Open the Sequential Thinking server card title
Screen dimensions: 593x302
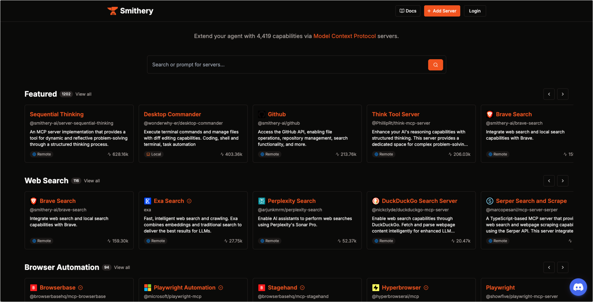point(57,114)
